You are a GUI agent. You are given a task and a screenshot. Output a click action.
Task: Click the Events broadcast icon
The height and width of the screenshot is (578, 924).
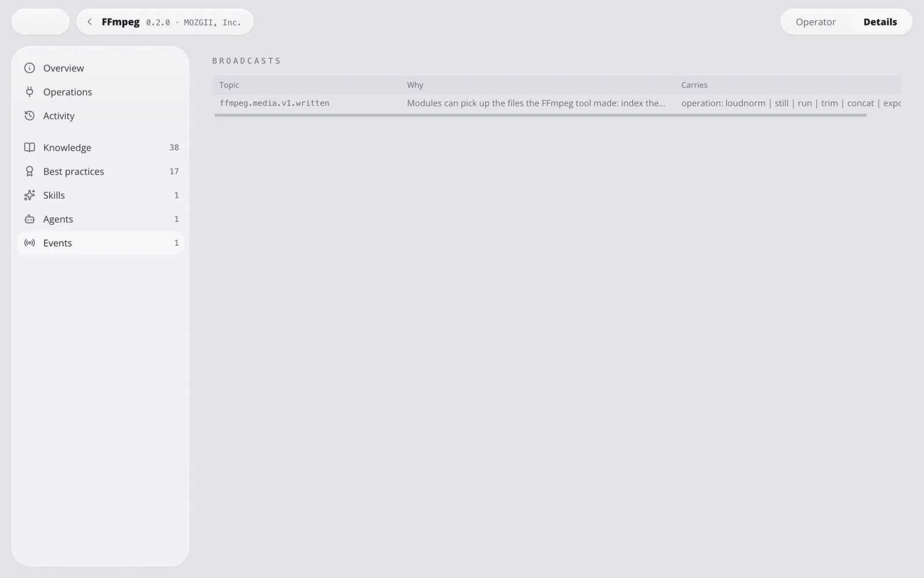[29, 243]
